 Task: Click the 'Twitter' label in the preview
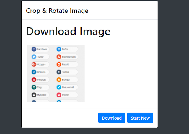(x=40, y=57)
